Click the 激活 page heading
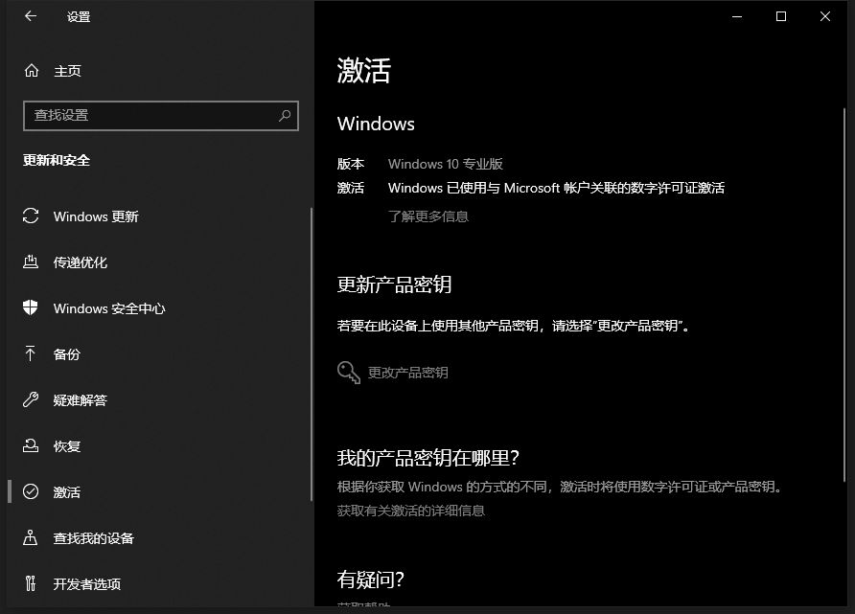 click(363, 70)
